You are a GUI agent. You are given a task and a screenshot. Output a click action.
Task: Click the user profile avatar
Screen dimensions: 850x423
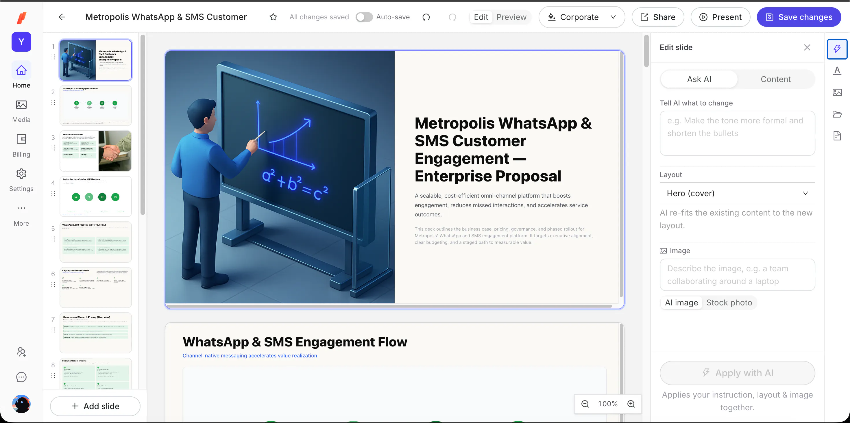coord(21,404)
